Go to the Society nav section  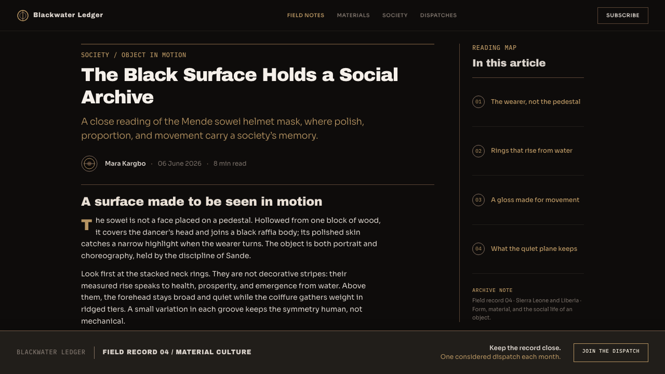pos(395,16)
